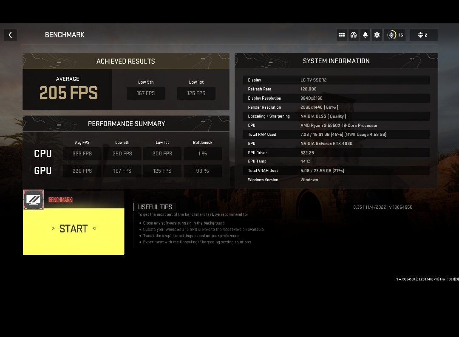The width and height of the screenshot is (459, 337).
Task: Click GPU Avg FPS 220 FPS cell
Action: click(x=82, y=171)
